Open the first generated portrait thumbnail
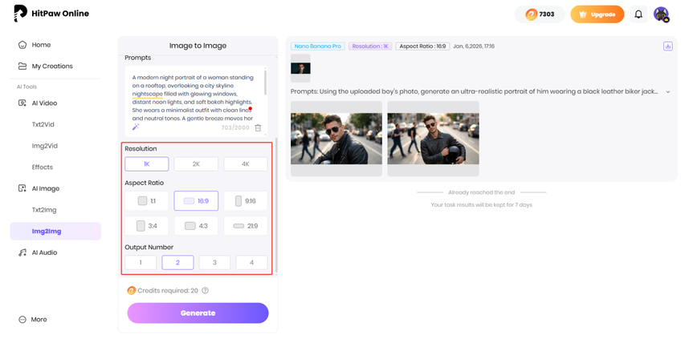This screenshot has height=339, width=685. pos(336,138)
